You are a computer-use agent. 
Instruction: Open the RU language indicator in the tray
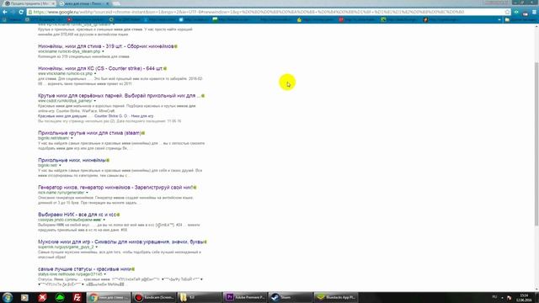[494, 297]
